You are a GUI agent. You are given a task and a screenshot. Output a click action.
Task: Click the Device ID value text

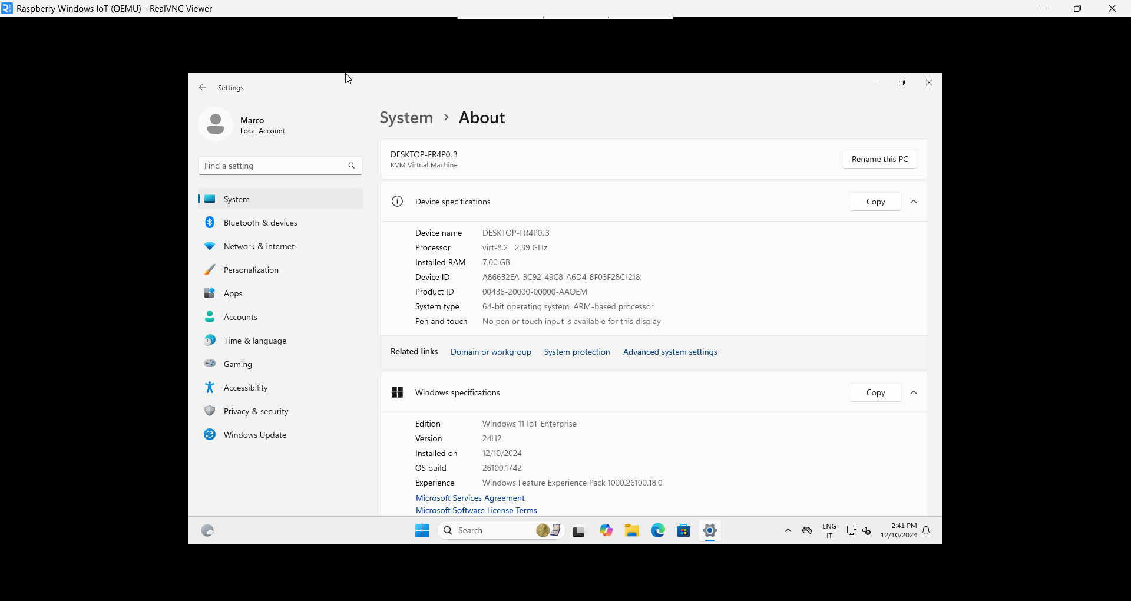point(561,277)
